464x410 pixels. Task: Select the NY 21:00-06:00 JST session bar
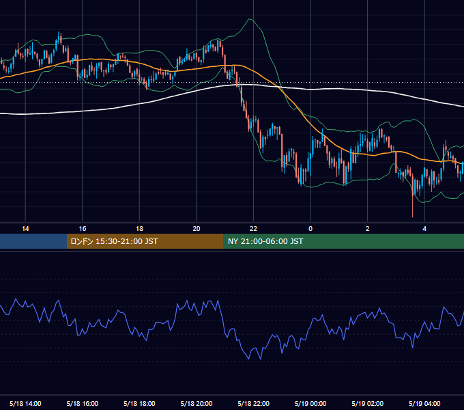tap(343, 241)
